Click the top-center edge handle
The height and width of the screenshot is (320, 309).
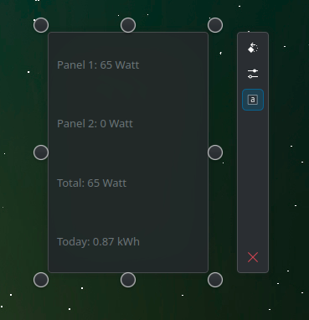point(128,25)
